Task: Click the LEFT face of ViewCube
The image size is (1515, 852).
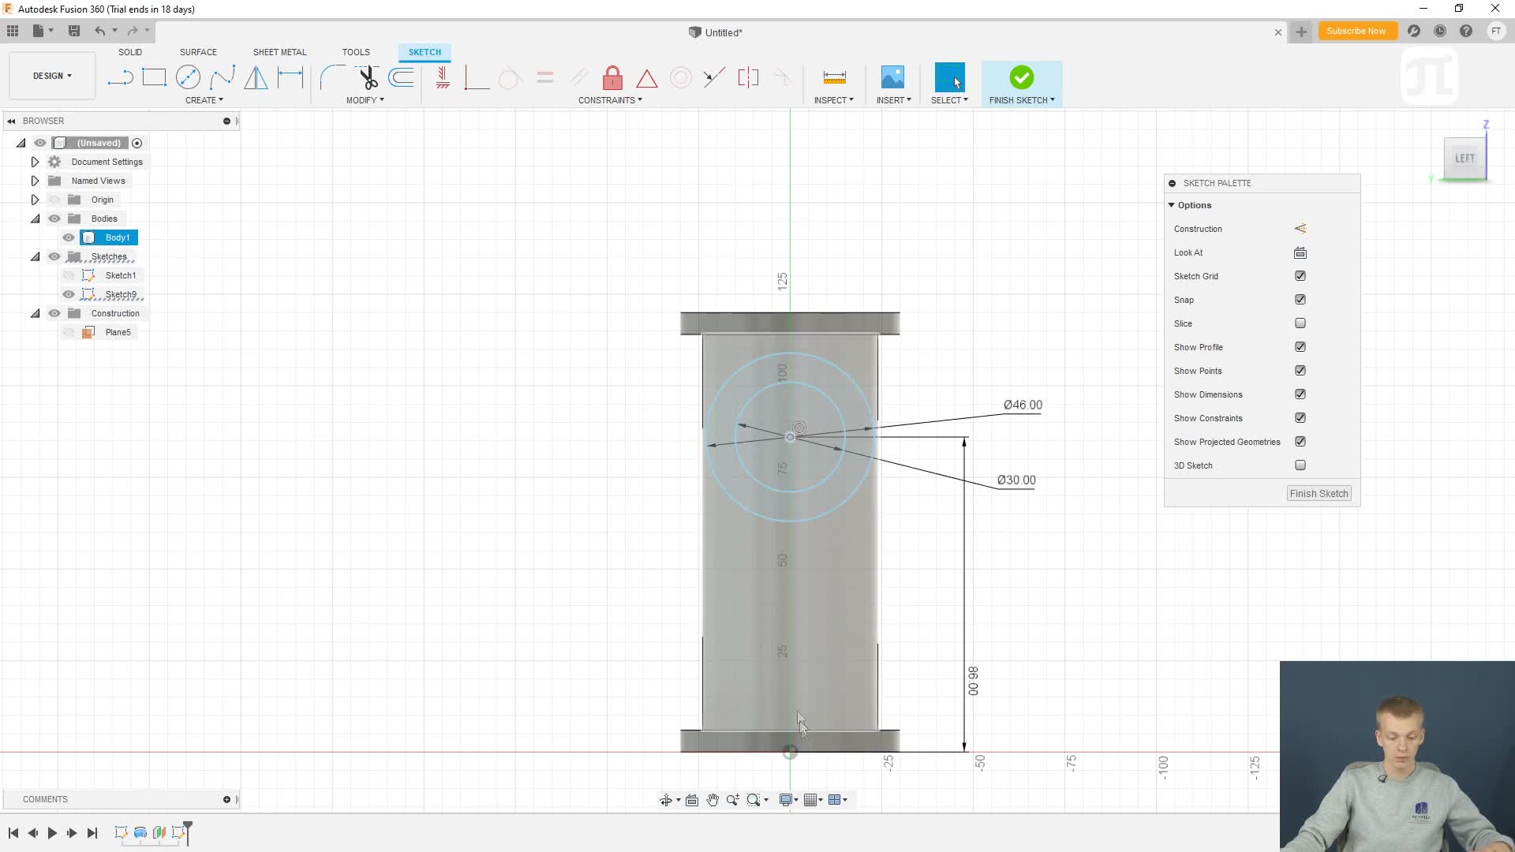Action: (x=1464, y=158)
